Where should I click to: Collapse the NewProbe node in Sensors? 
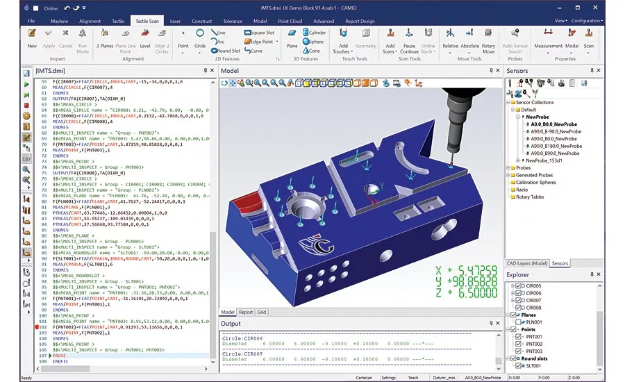pyautogui.click(x=518, y=117)
